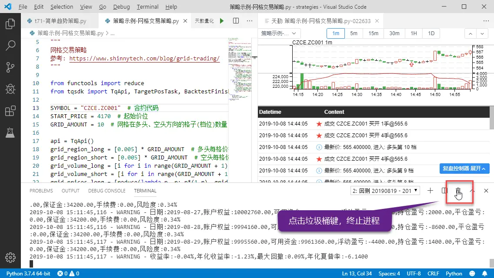Close the 天勤 webview panel tab

tap(377, 21)
